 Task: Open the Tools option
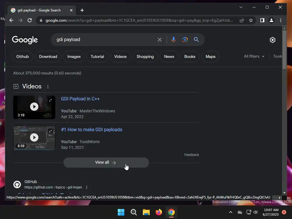(x=277, y=56)
